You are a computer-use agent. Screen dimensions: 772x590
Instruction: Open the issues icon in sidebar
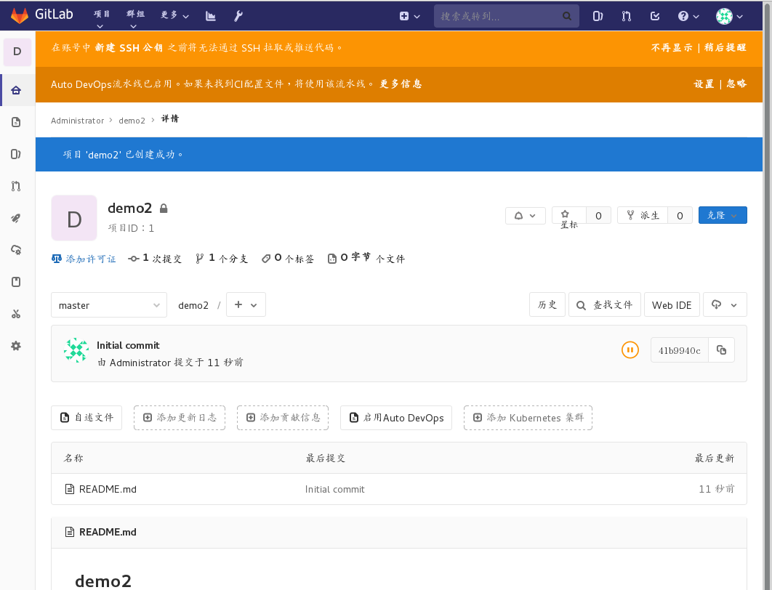click(16, 154)
